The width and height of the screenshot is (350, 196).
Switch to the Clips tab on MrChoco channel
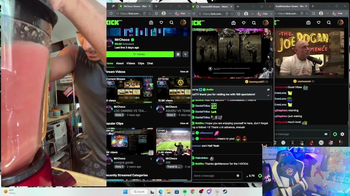[x=141, y=63]
